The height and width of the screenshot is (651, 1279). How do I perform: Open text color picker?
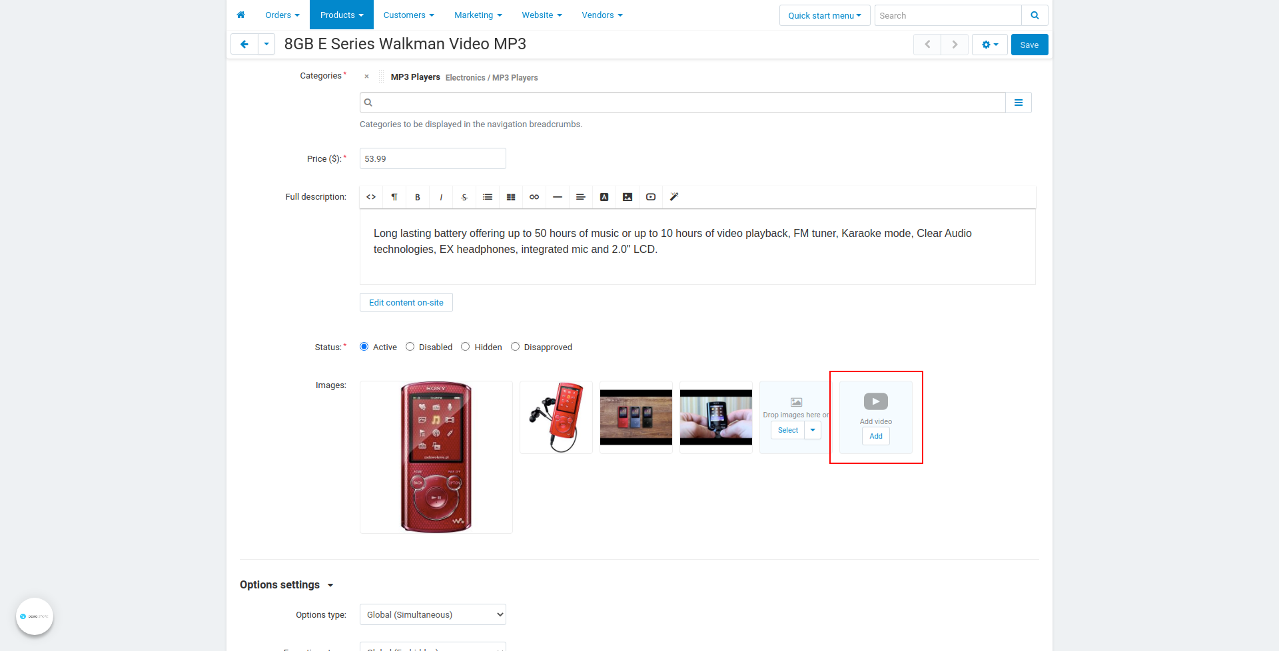coord(604,197)
